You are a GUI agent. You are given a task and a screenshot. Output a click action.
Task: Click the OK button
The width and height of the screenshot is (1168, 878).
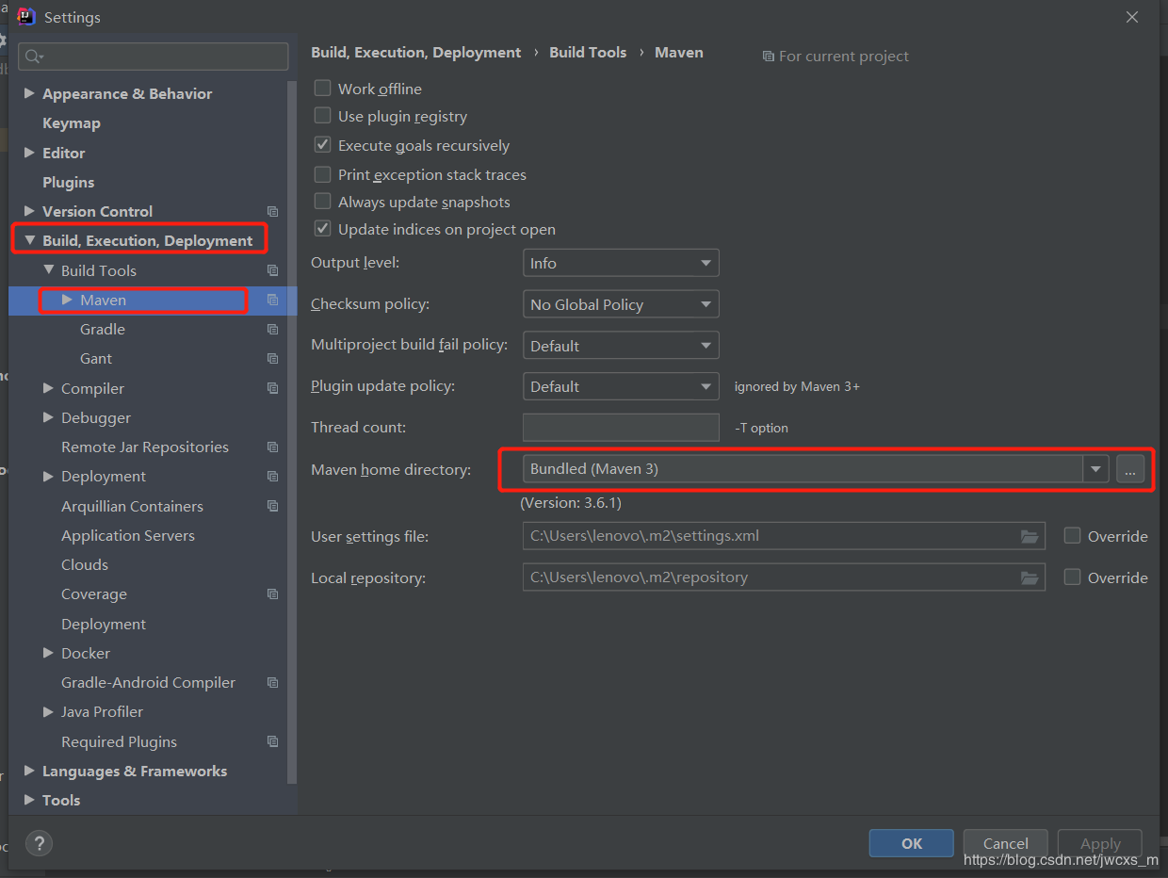coord(911,843)
